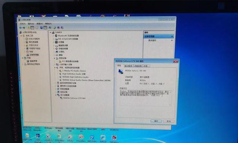This screenshot has height=143, width=238.
Task: Click the Back arrow in the toolbar
Action: click(x=20, y=28)
